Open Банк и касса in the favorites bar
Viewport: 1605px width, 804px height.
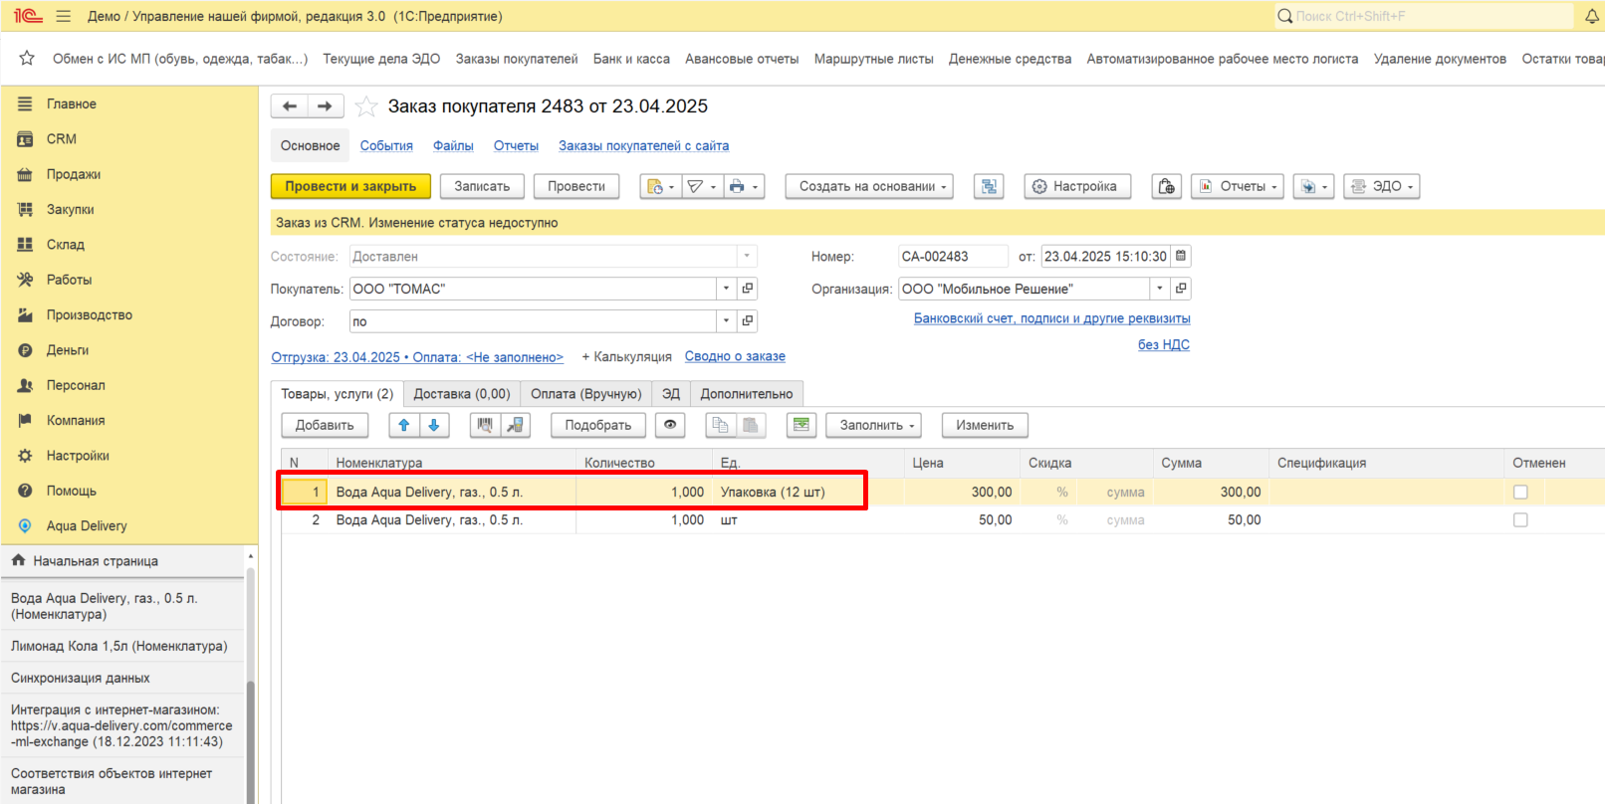(631, 59)
